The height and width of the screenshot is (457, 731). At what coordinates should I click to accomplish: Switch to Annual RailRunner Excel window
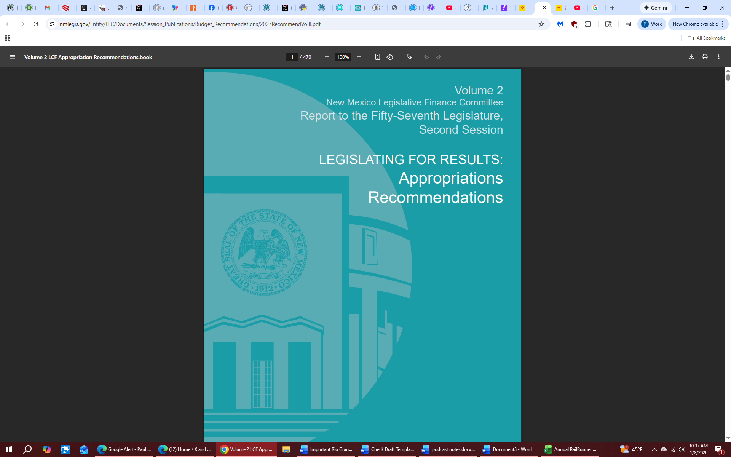[x=570, y=449]
